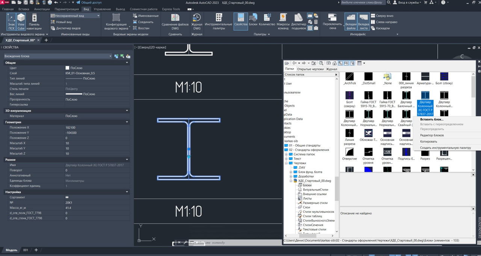Screen dimensions: 481x256
Task: Choose Редактор блоков from context menu
Action: (x=432, y=135)
